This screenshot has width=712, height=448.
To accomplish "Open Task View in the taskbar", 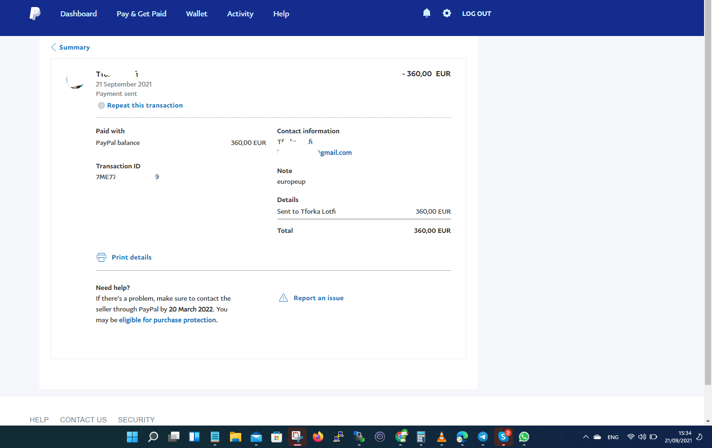I will point(174,437).
